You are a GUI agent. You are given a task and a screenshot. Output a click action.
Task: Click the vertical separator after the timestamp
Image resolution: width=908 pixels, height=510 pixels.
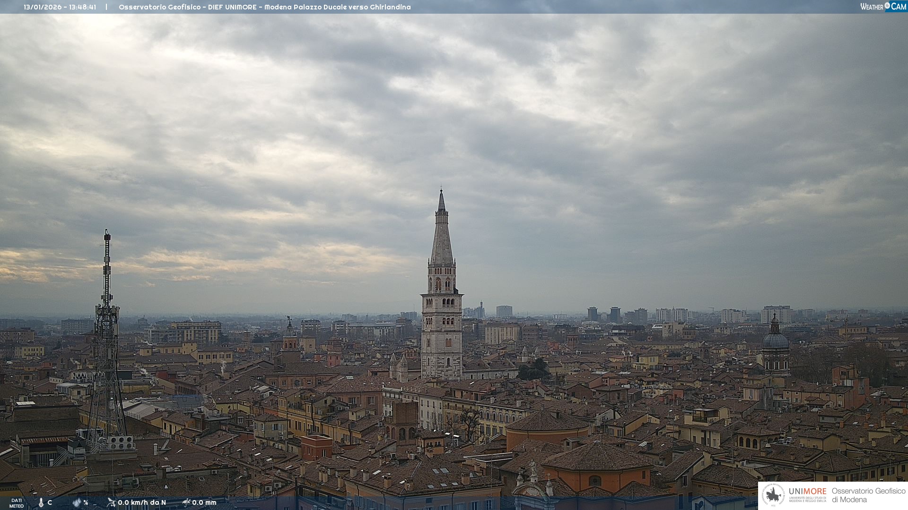(x=106, y=7)
